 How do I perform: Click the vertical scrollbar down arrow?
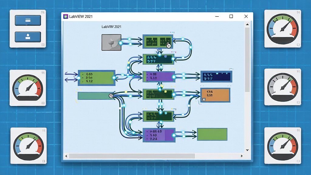pos(247,150)
